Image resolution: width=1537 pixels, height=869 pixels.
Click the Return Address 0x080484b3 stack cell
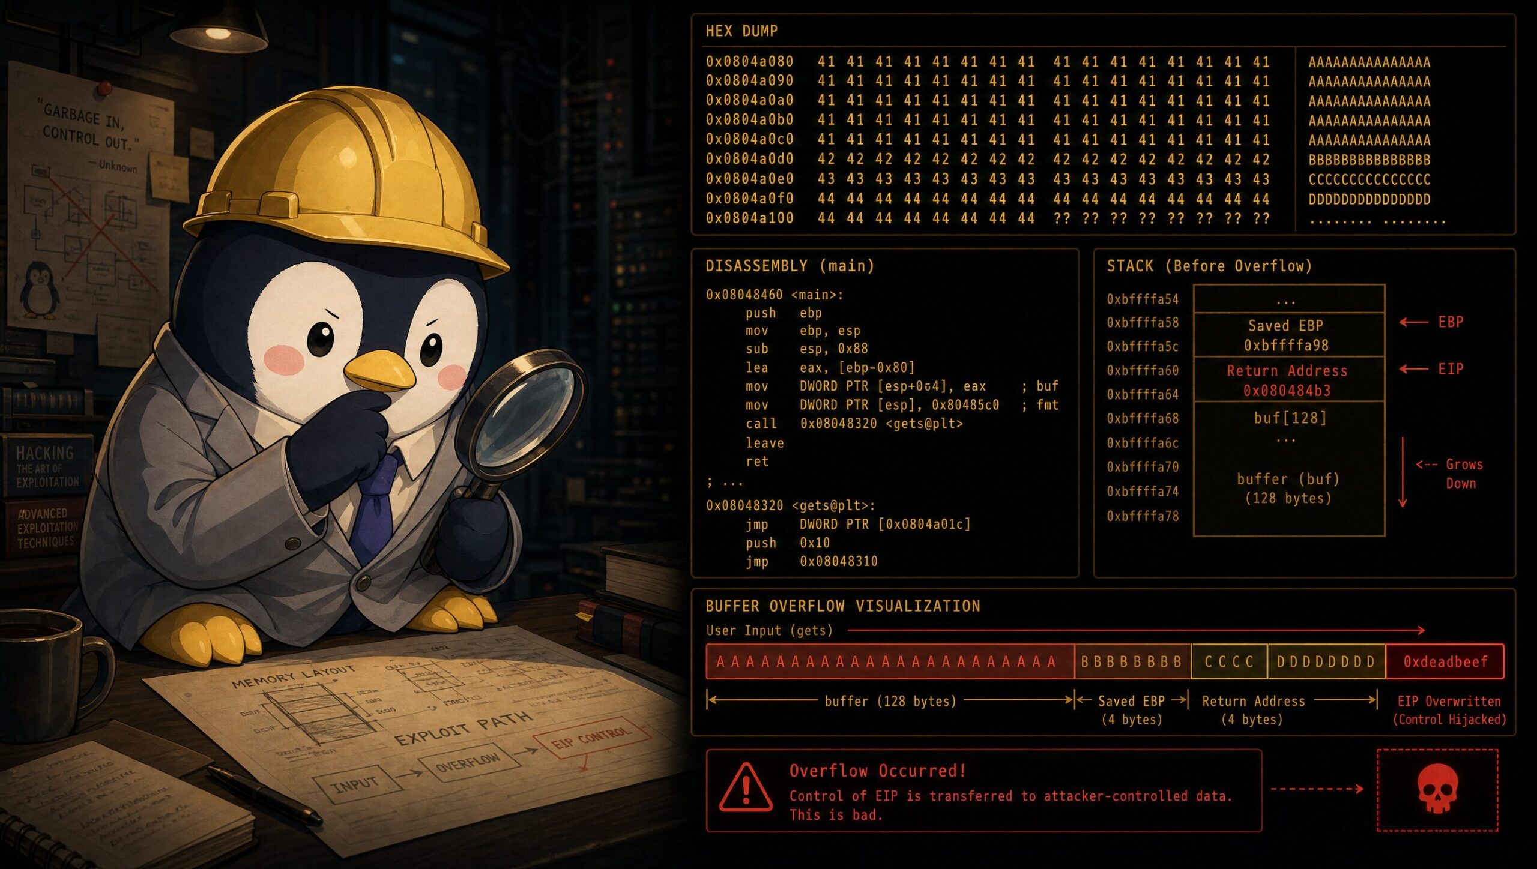(x=1289, y=380)
